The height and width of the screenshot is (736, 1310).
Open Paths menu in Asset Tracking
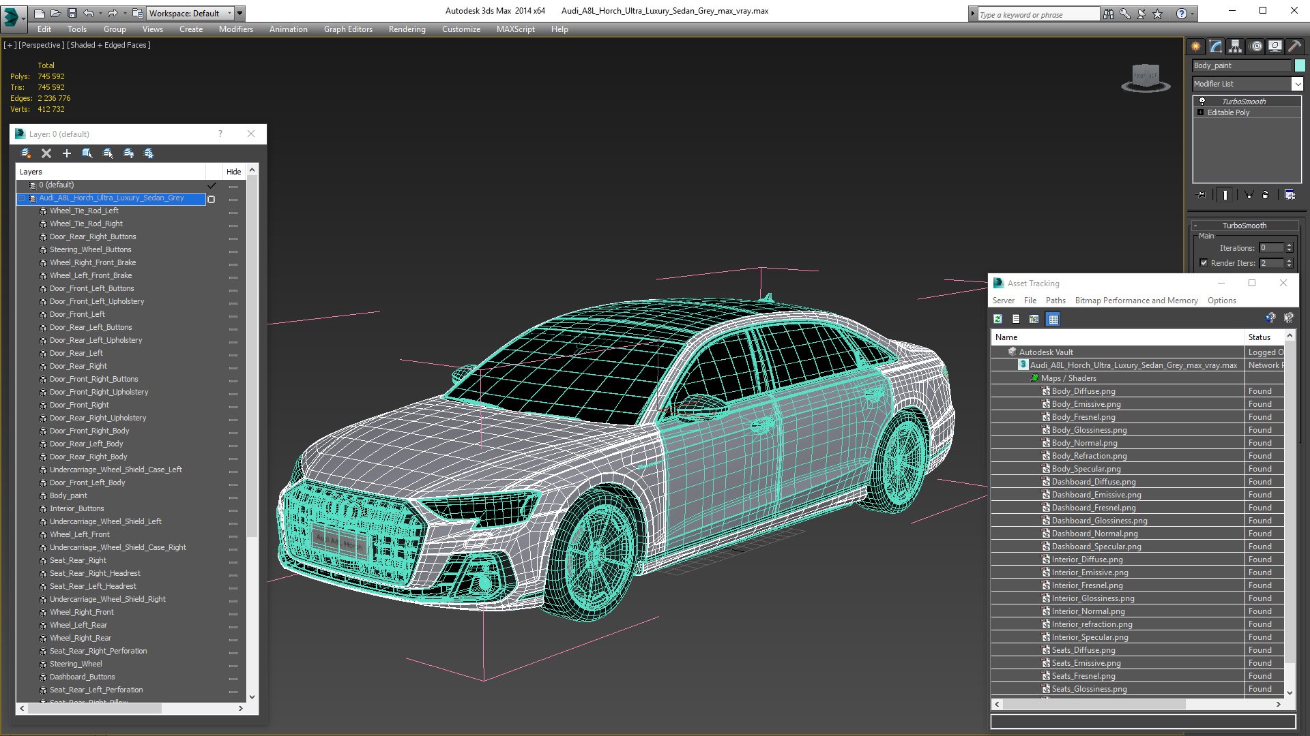click(1055, 301)
